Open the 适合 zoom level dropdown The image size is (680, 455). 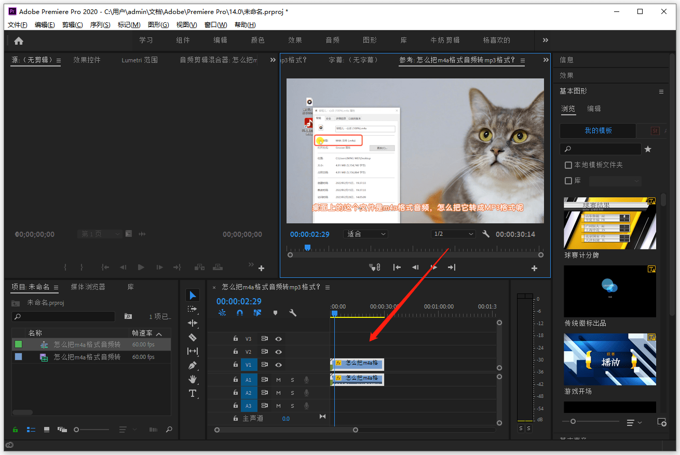pos(366,234)
